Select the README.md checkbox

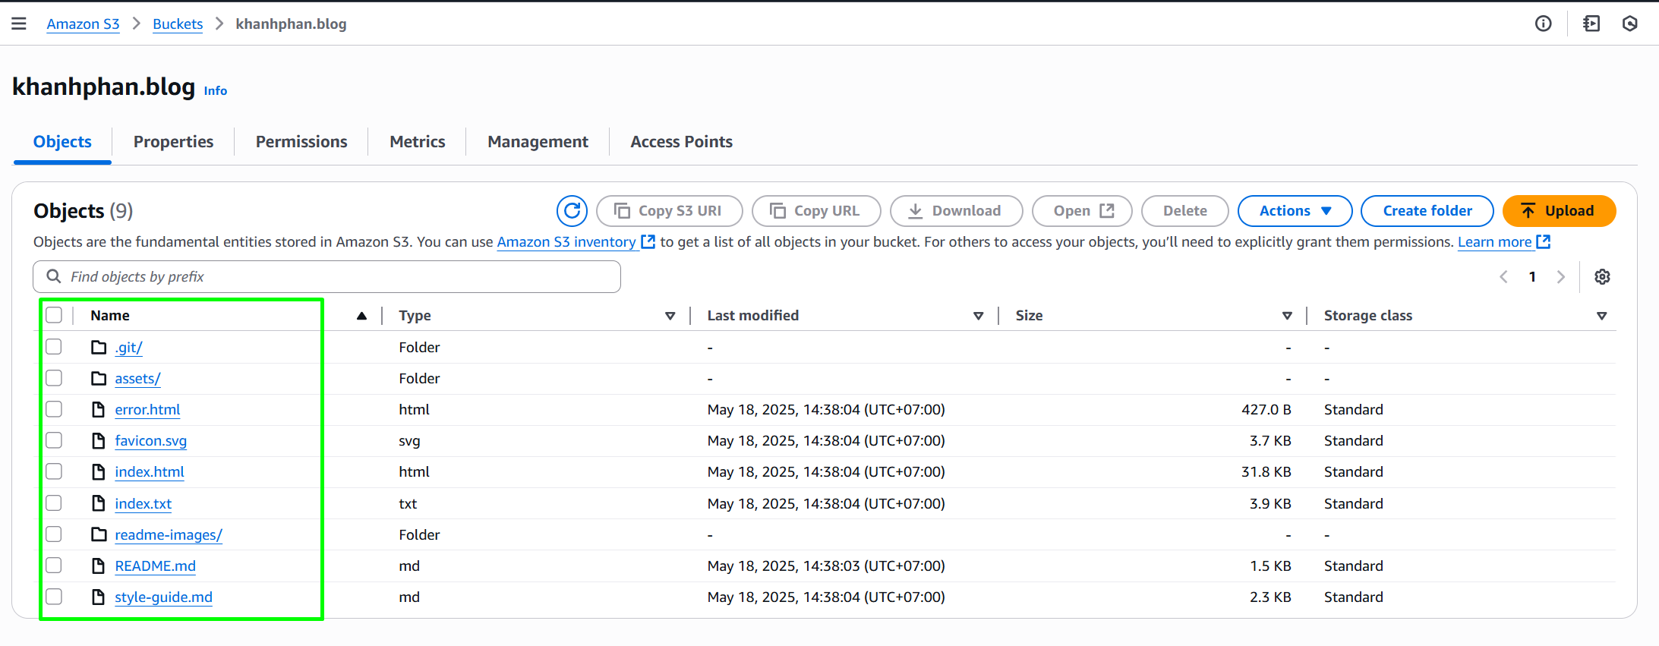[54, 566]
